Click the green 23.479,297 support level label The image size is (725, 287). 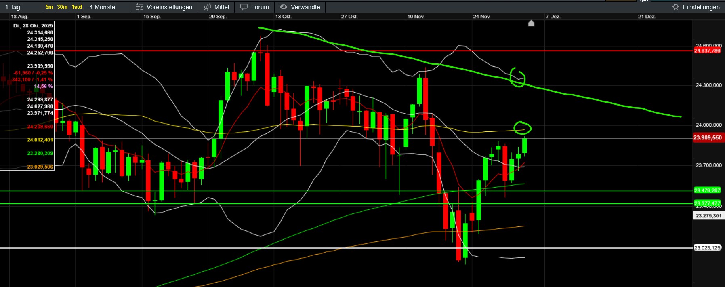[707, 190]
